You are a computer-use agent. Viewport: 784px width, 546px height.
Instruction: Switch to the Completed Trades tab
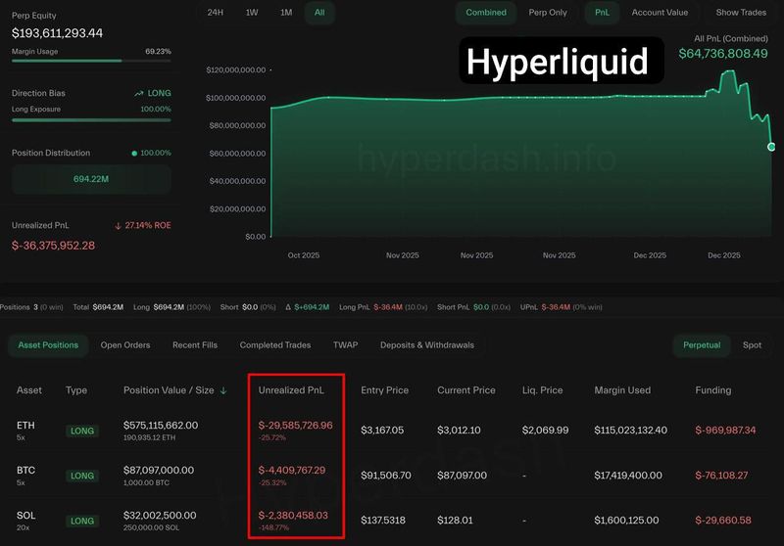(275, 345)
